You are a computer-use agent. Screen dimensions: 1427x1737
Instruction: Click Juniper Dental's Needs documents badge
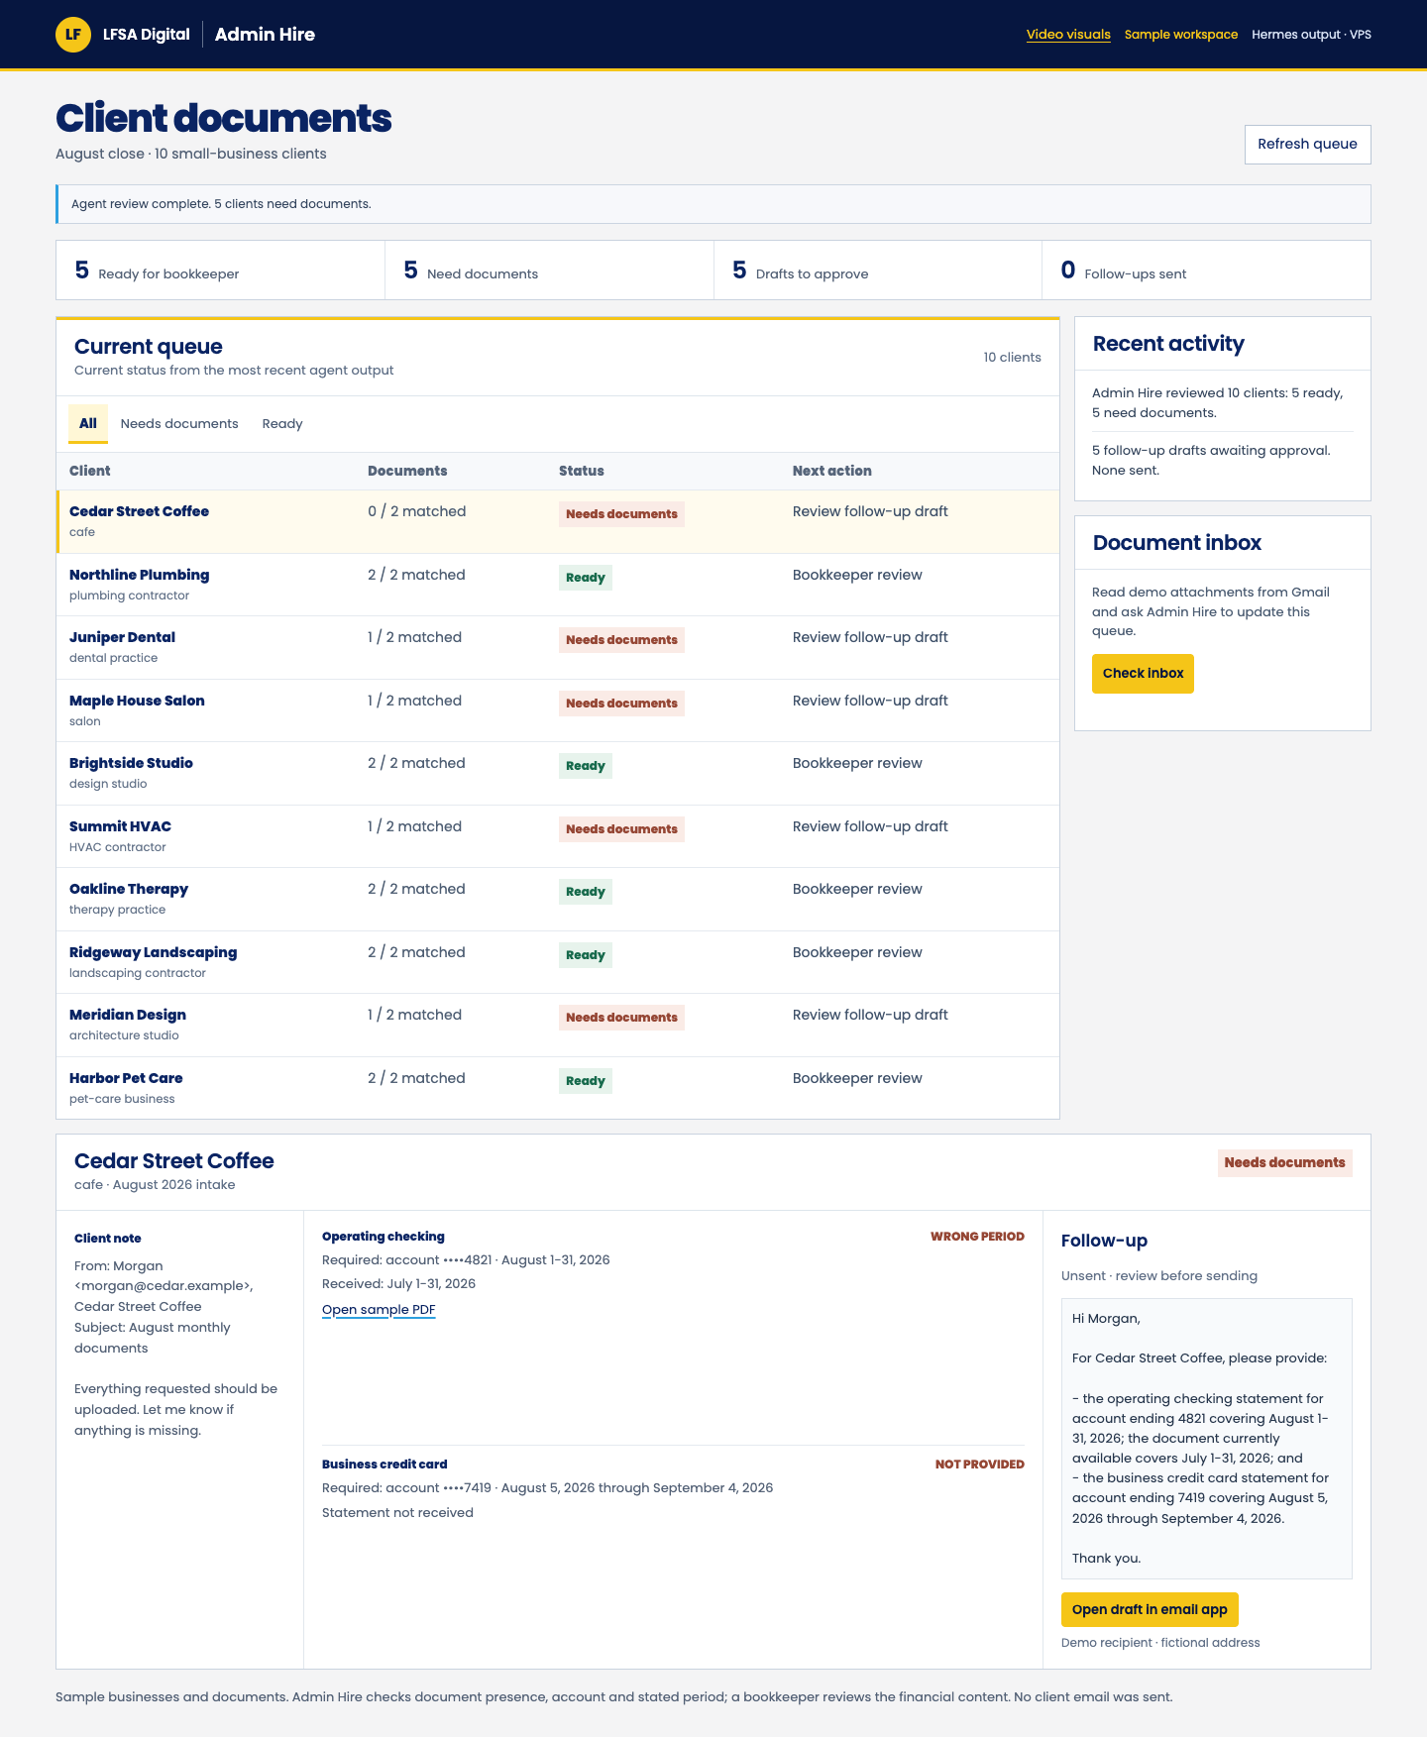[621, 640]
